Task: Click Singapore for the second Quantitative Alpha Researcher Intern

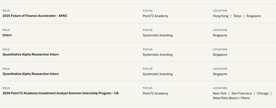Action: tap(220, 74)
